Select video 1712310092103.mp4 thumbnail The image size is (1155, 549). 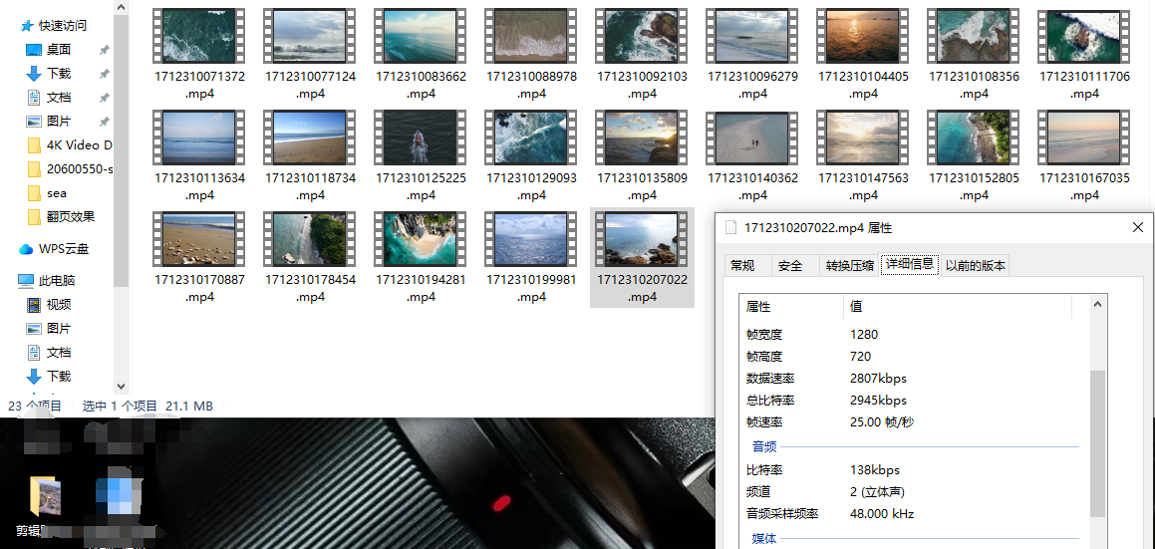tap(641, 36)
